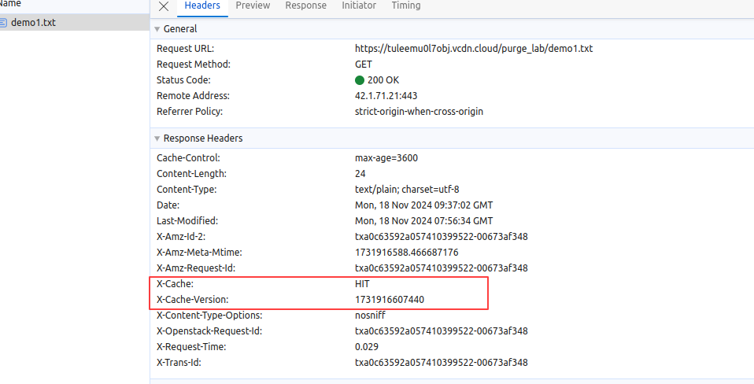Click the Cache-Control max-age=3600 value
The image size is (754, 384).
pyautogui.click(x=386, y=158)
